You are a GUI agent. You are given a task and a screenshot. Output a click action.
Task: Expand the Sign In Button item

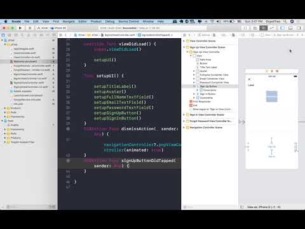[x=194, y=94]
